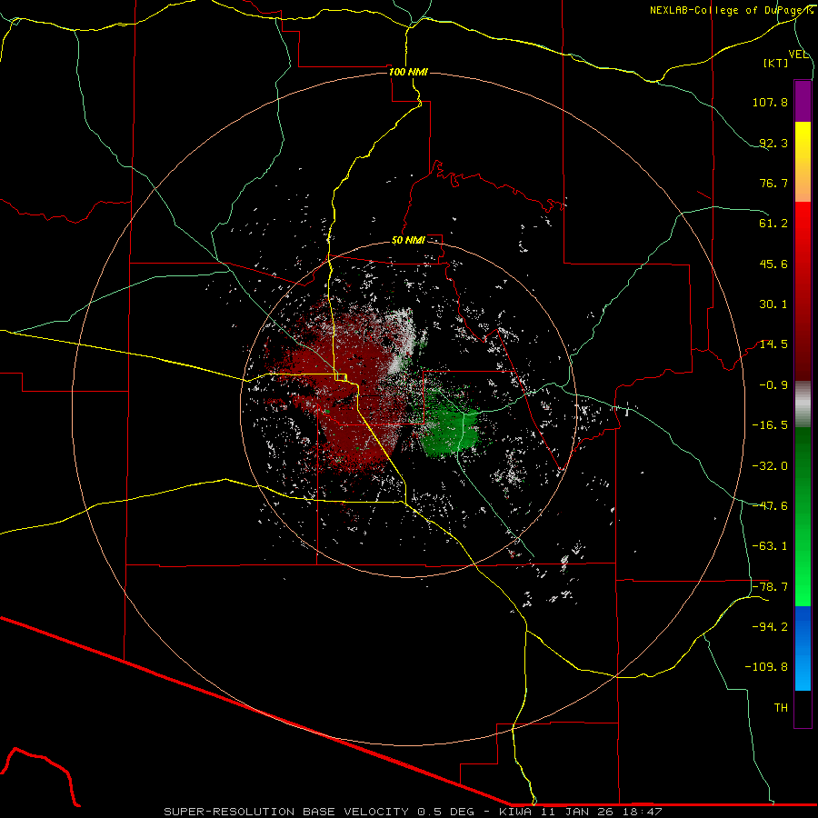Click the -47.6 velocity scale label
This screenshot has height=818, width=818.
coord(770,506)
